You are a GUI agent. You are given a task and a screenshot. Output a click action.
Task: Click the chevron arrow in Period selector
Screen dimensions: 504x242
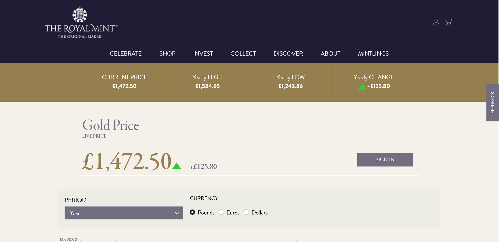pyautogui.click(x=177, y=213)
